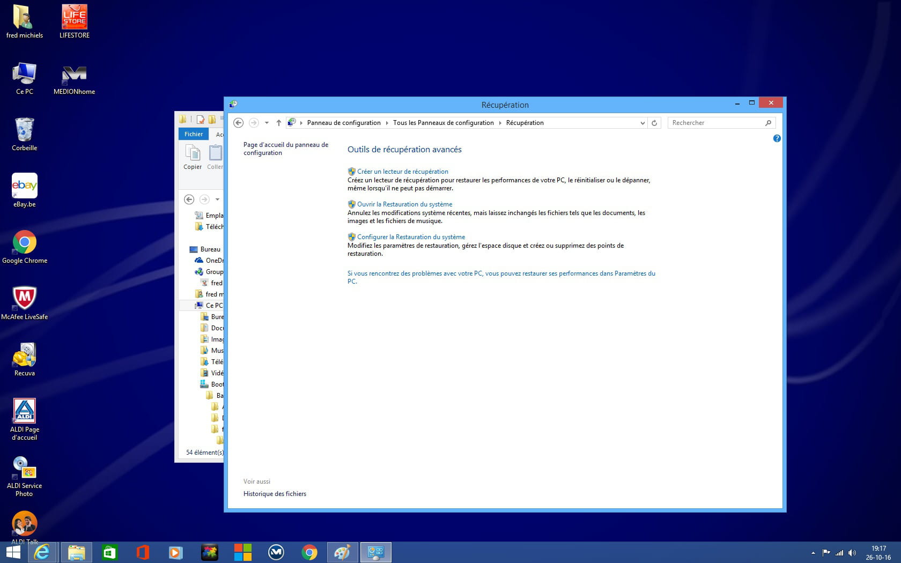Screen dimensions: 901x563
Task: Open Microsoft Office from taskbar
Action: [x=143, y=552]
